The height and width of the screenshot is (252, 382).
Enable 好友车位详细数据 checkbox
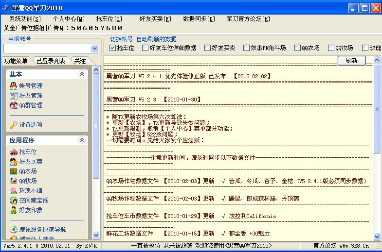pos(145,48)
